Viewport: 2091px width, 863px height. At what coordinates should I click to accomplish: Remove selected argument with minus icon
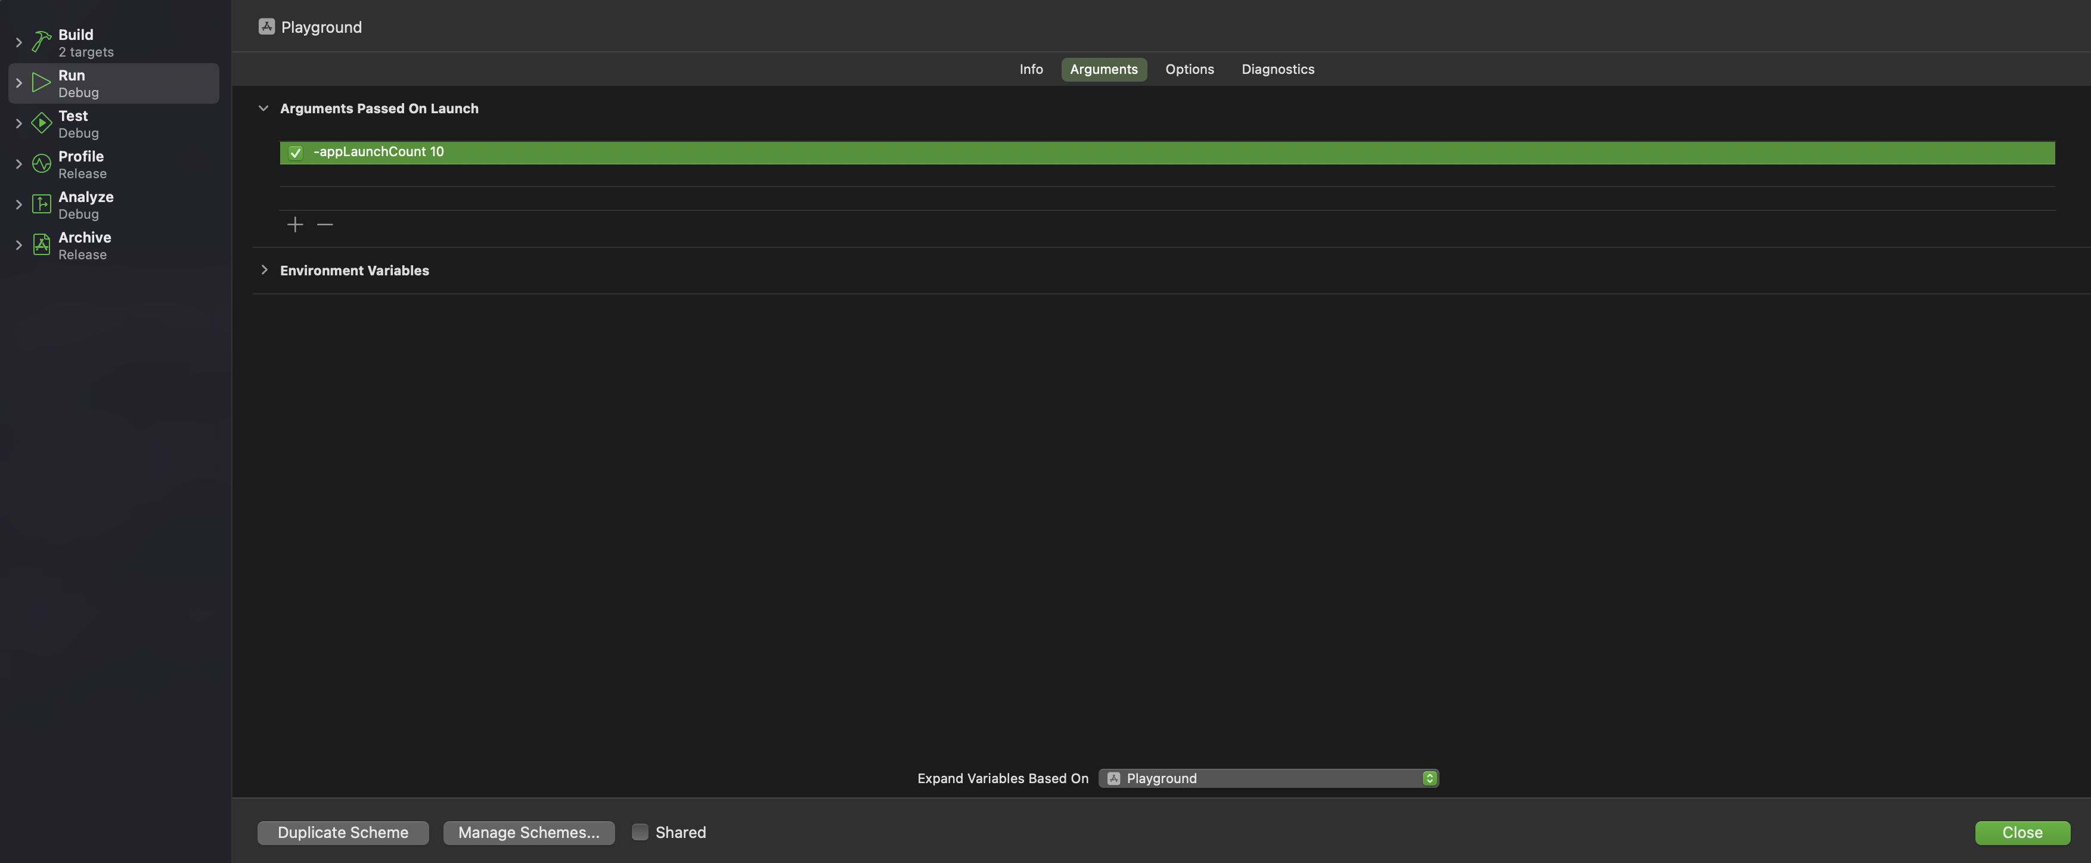click(x=325, y=224)
